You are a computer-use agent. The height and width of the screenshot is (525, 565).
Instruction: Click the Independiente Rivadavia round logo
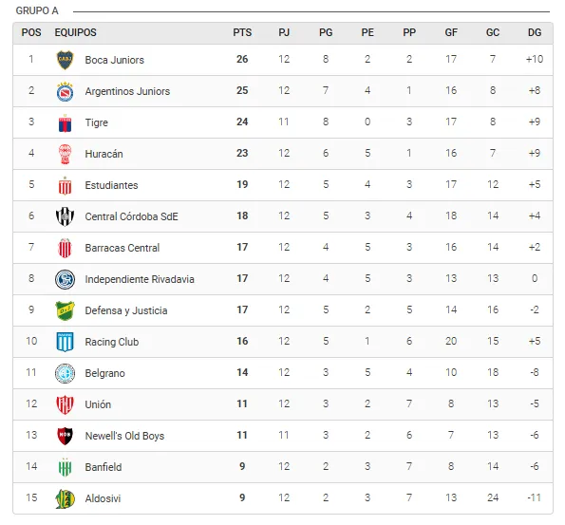point(66,279)
